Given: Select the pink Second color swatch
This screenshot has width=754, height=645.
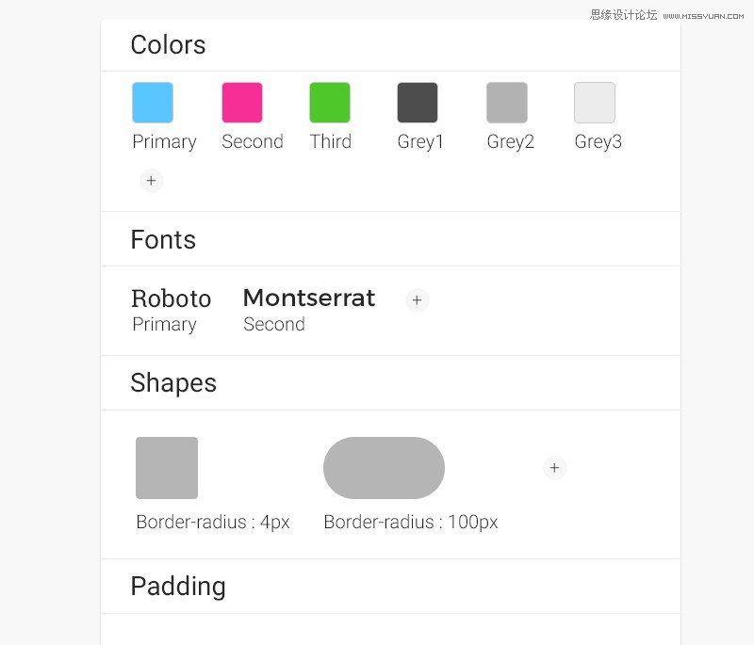Looking at the screenshot, I should click(x=242, y=103).
